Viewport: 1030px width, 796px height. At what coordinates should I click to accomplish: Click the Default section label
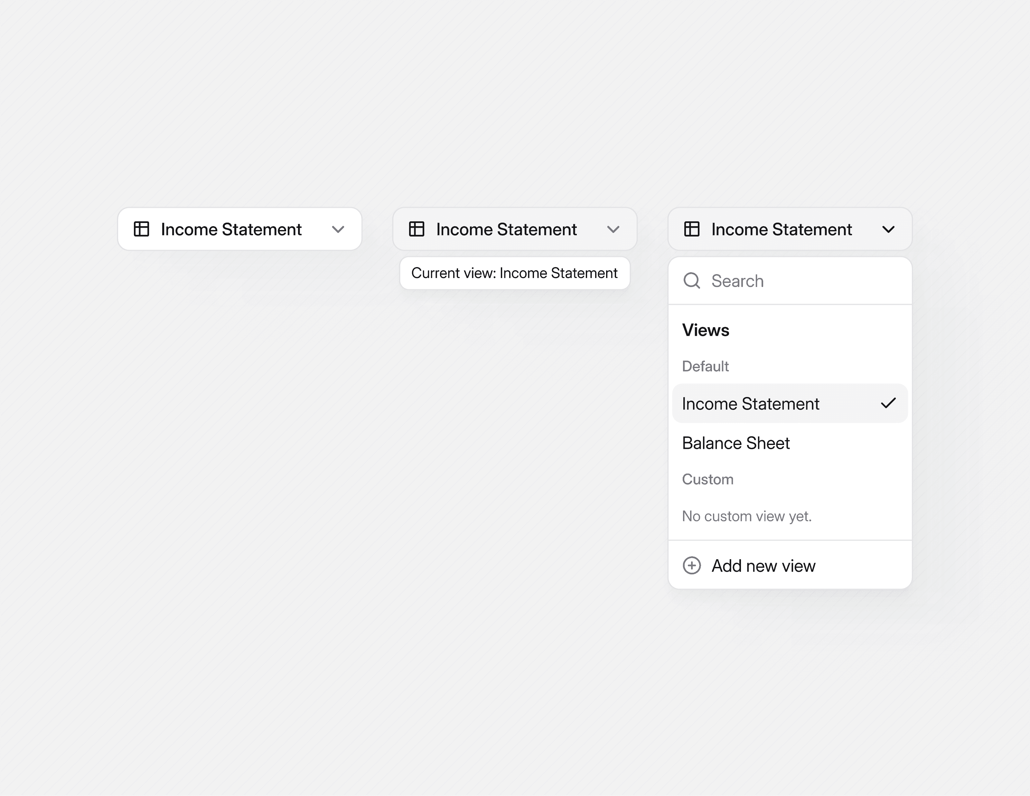tap(705, 366)
